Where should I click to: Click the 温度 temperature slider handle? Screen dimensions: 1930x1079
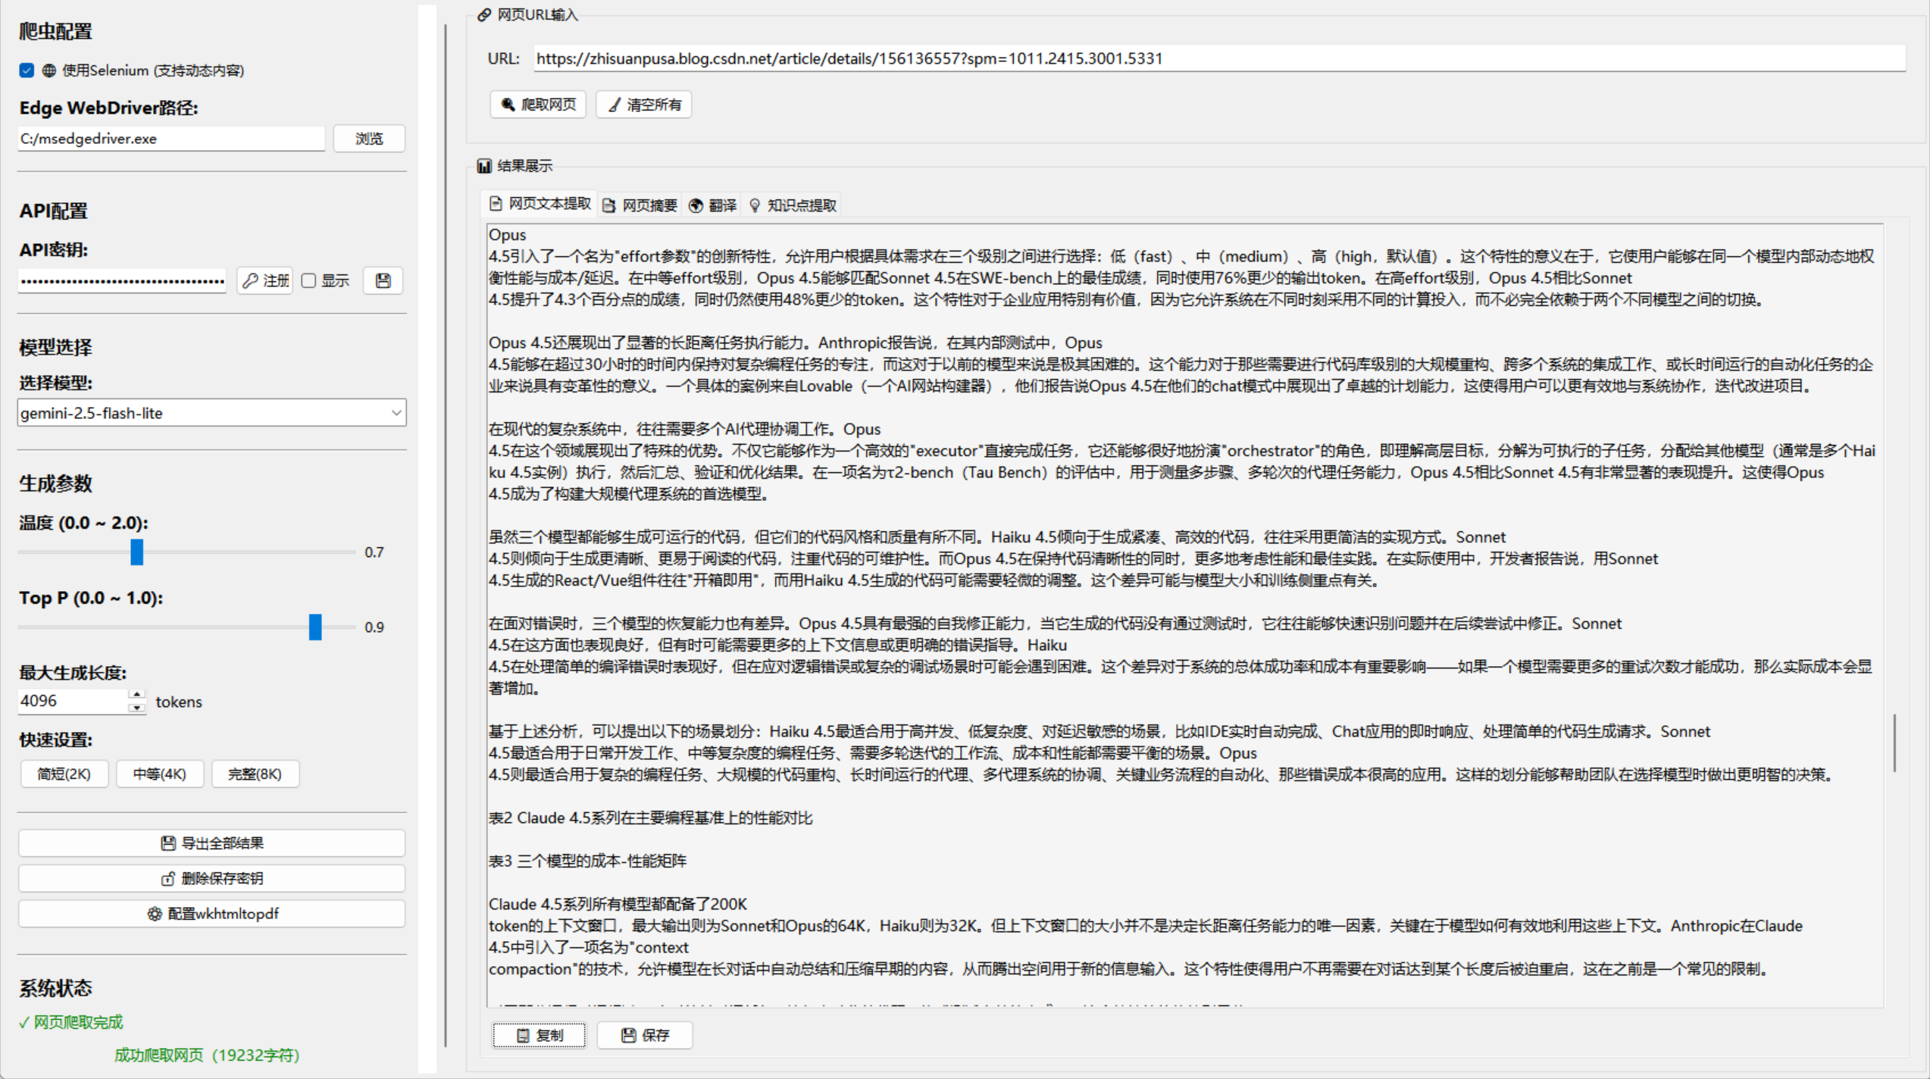(136, 552)
